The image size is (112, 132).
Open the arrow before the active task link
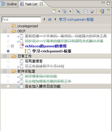pyautogui.click(x=56, y=19)
